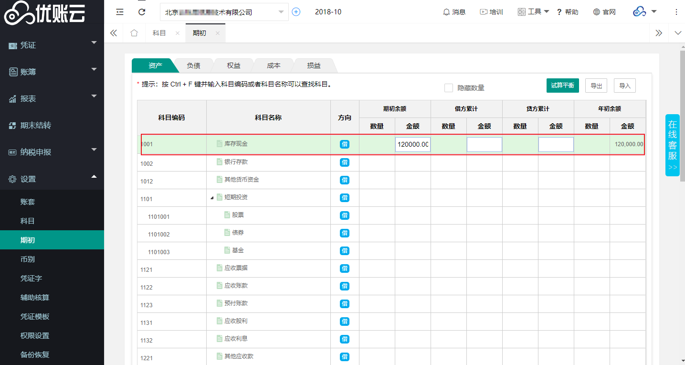Viewport: 685px width, 365px height.
Task: Select the 应收利息 account row
Action: coord(391,339)
